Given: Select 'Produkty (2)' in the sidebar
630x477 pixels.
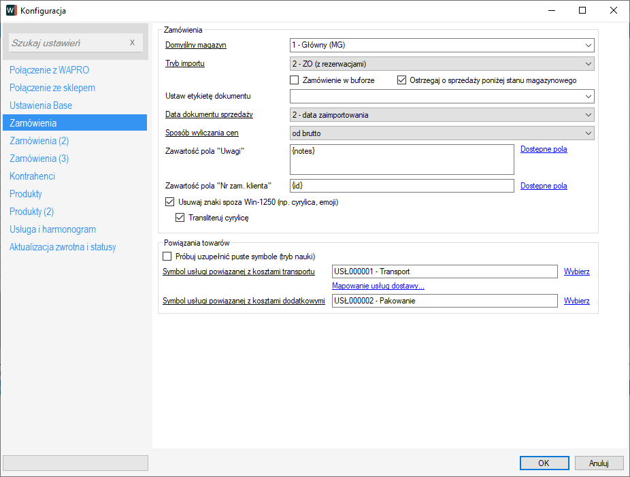Looking at the screenshot, I should tap(31, 212).
